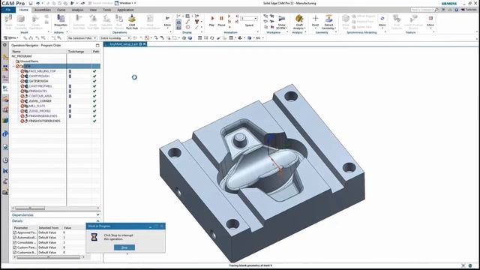Open Draft Analysis tool

point(299,22)
